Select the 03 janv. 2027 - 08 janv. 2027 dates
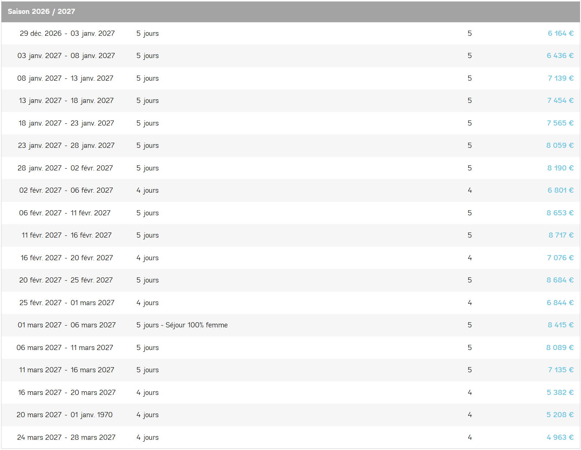The image size is (581, 450). 66,56
